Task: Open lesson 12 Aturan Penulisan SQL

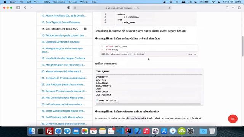Action: pyautogui.click(x=64, y=16)
